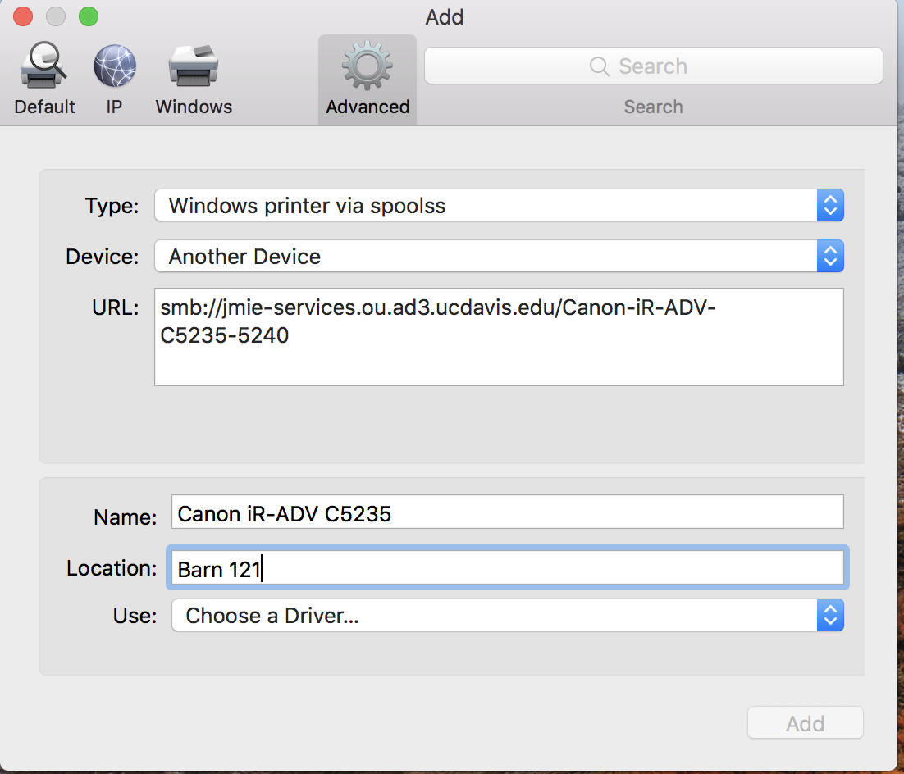Click the magnifier icon in Search field

coord(599,66)
